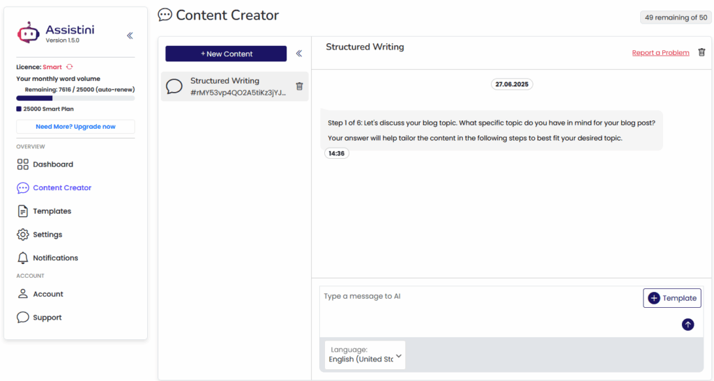The height and width of the screenshot is (381, 714).
Task: Click the Support speech bubble icon
Action: (23, 317)
